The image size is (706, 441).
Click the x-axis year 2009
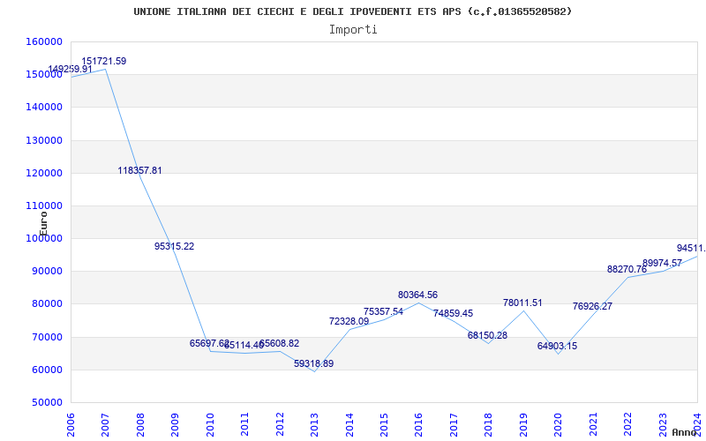[175, 424]
